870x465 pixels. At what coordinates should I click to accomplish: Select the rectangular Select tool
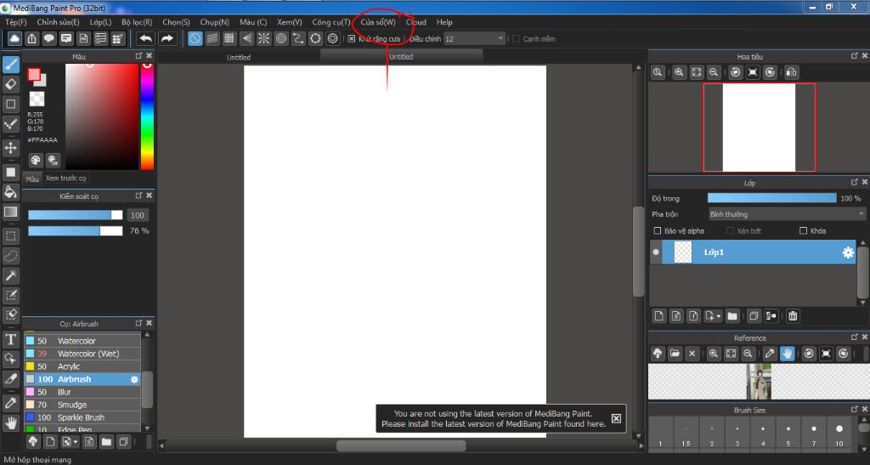pos(10,235)
